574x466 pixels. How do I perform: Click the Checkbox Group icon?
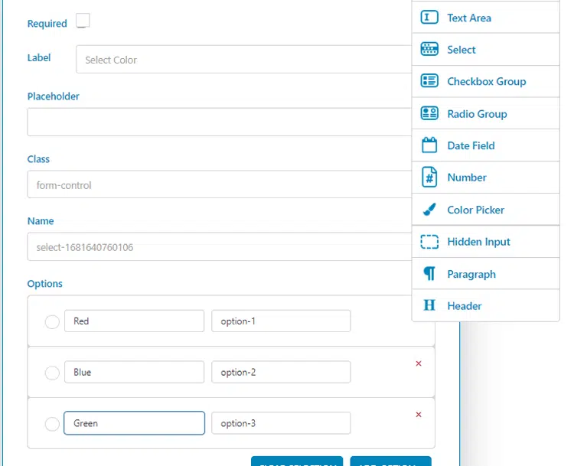pos(429,81)
